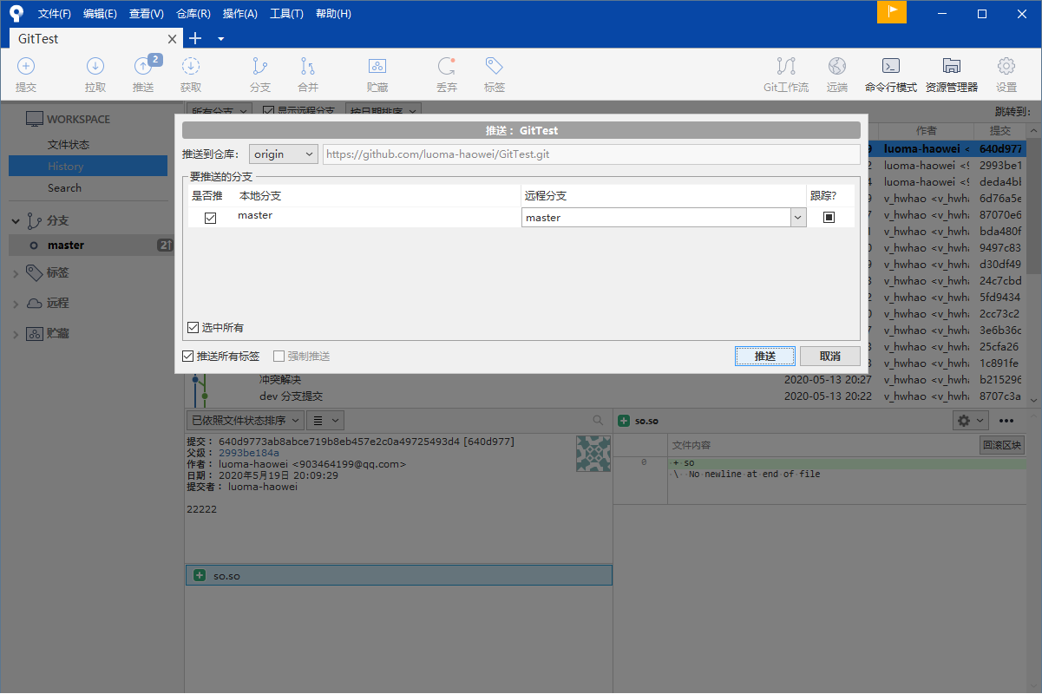1042x694 pixels.
Task: Open the 操作(A) menu
Action: click(x=239, y=14)
